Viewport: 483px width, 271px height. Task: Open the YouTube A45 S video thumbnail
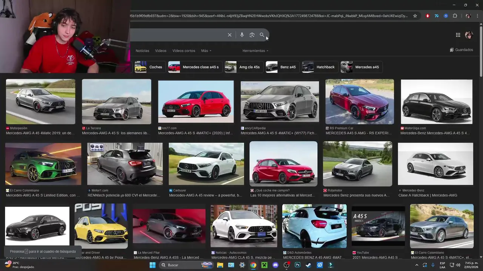point(378,226)
